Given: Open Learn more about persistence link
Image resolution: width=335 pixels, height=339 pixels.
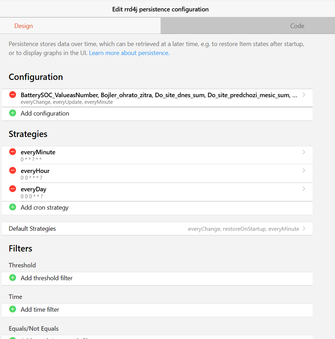Looking at the screenshot, I should click(129, 53).
